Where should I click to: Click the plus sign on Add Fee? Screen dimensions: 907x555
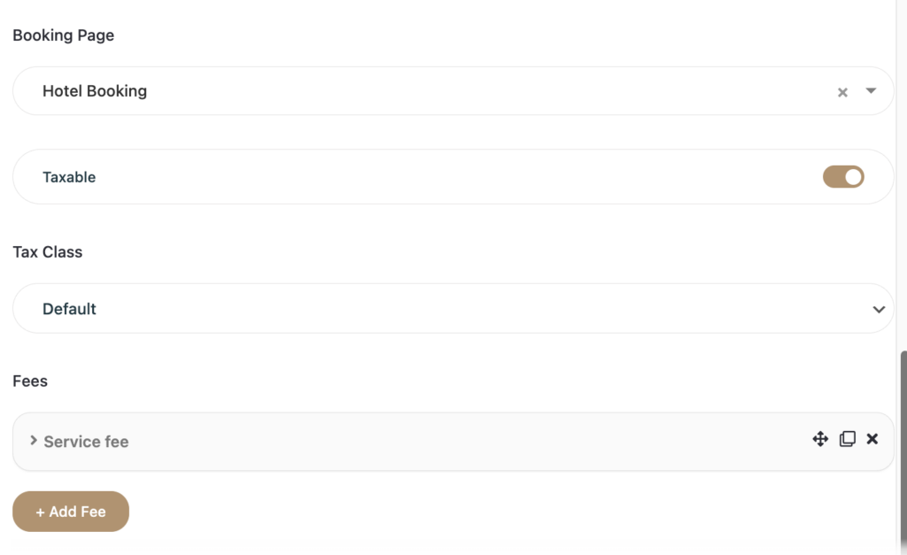point(40,513)
